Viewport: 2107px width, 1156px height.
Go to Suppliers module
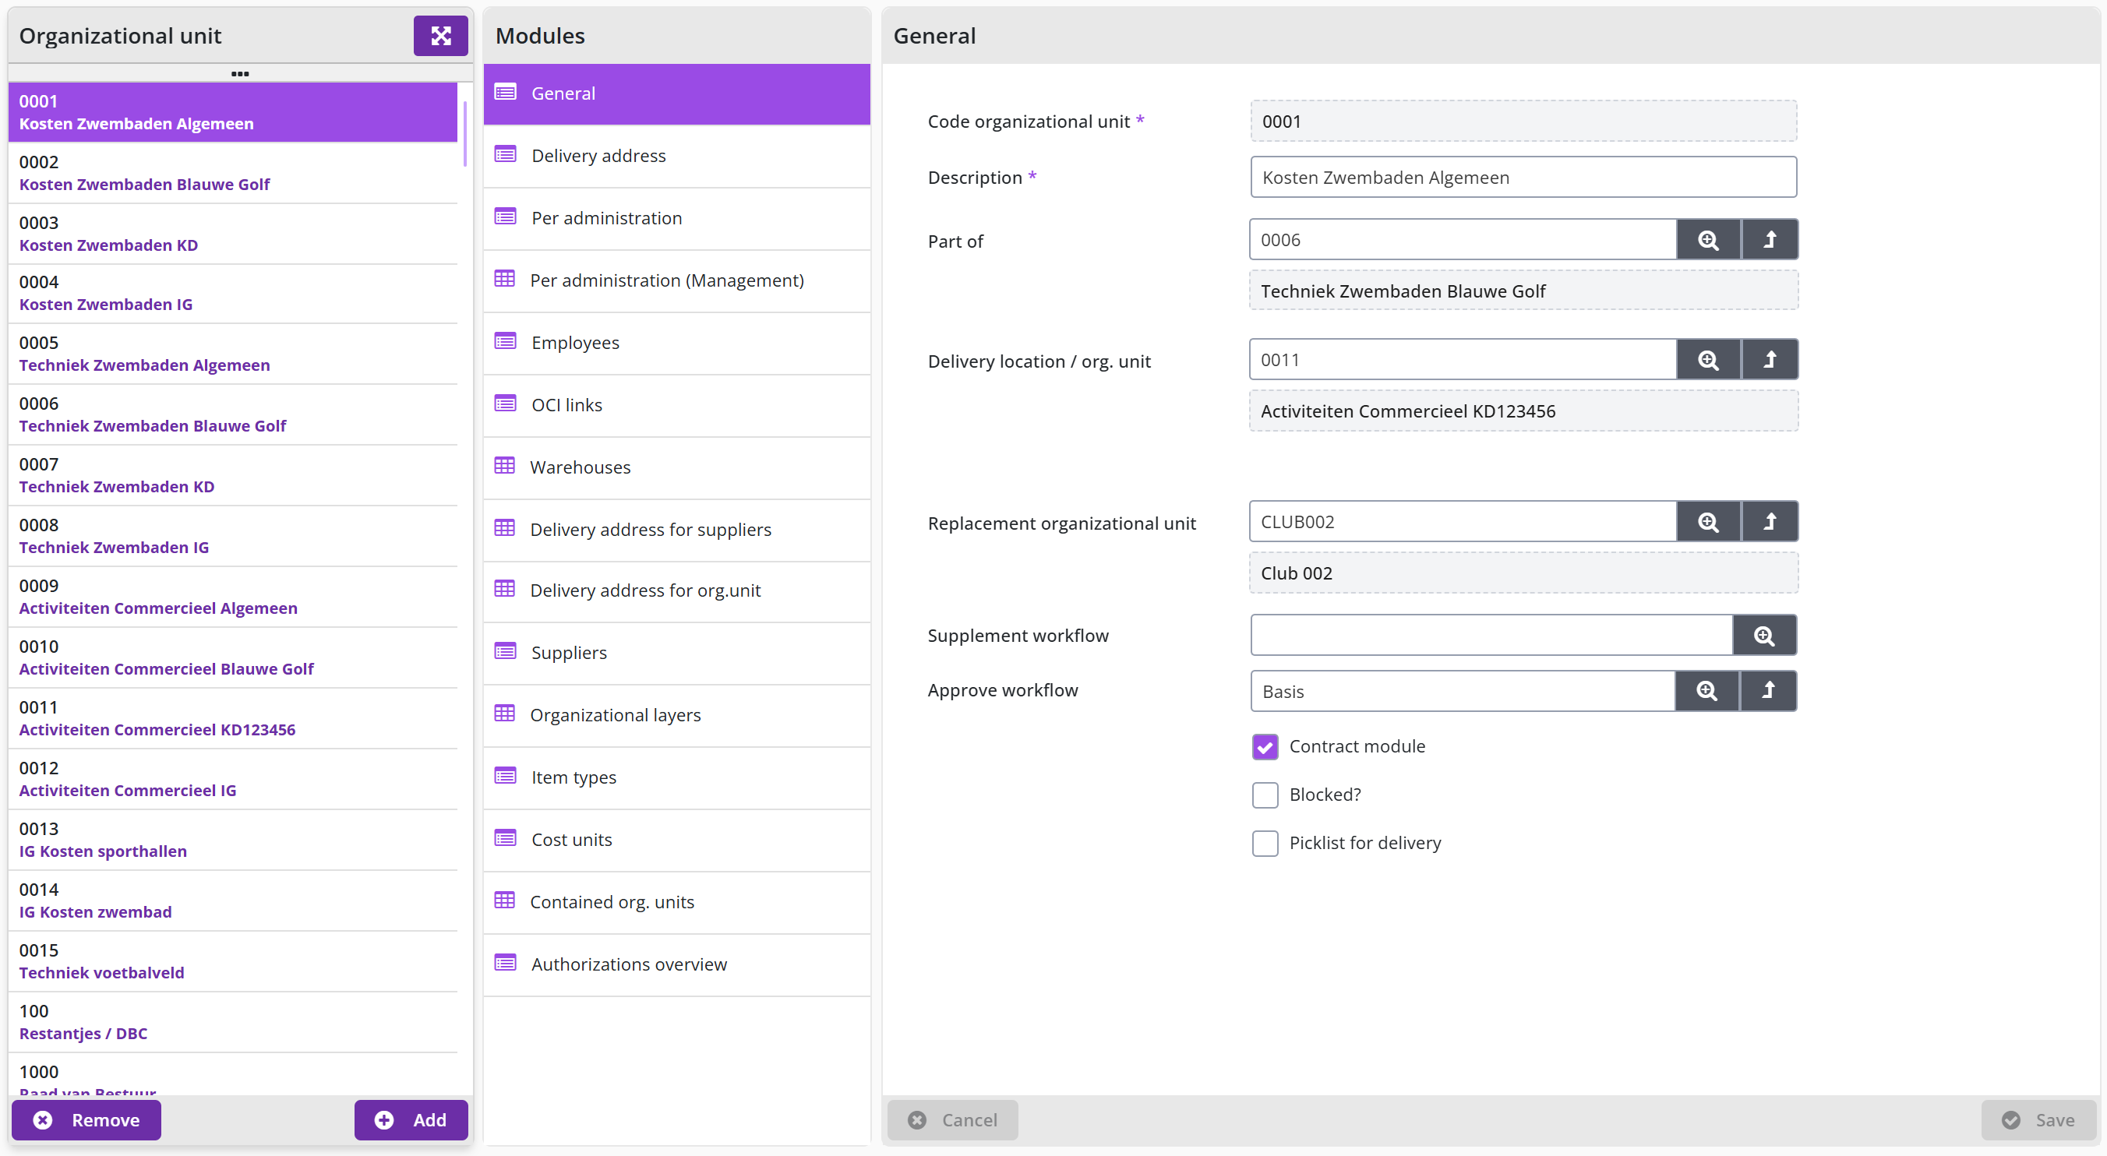[x=676, y=653]
